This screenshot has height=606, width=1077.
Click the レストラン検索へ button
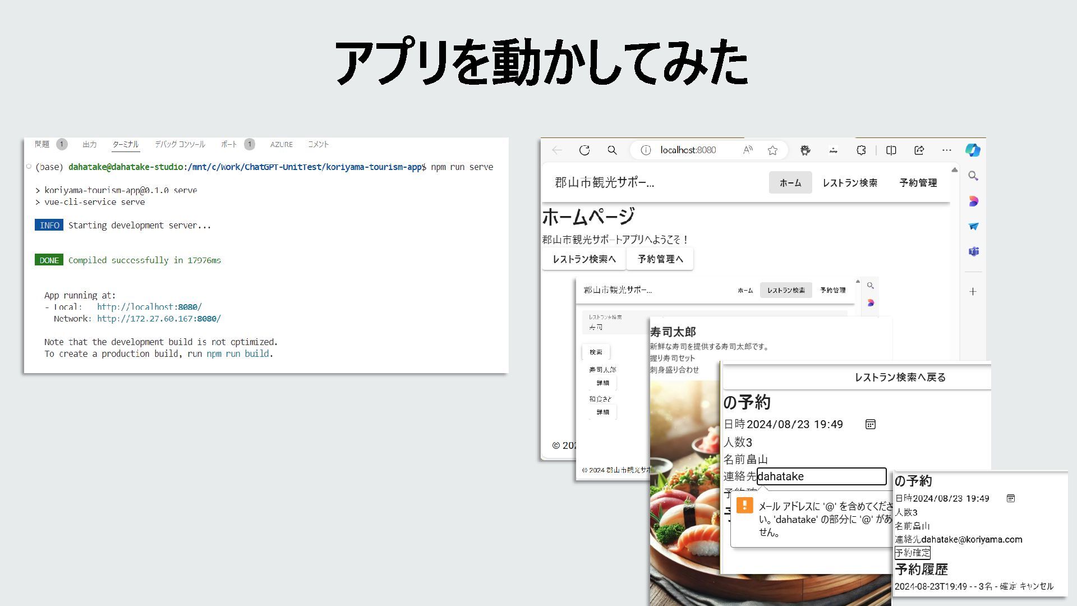[x=584, y=259]
